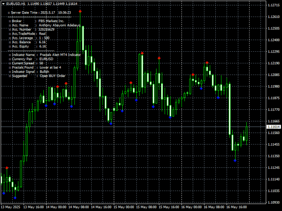Click the 1.11140 price scale label
282x211 pixels.
[x=274, y=179]
